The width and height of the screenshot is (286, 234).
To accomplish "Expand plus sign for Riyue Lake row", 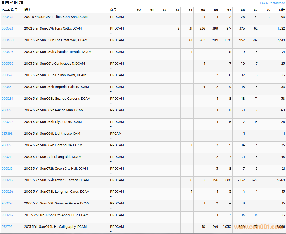I will pos(111,127).
